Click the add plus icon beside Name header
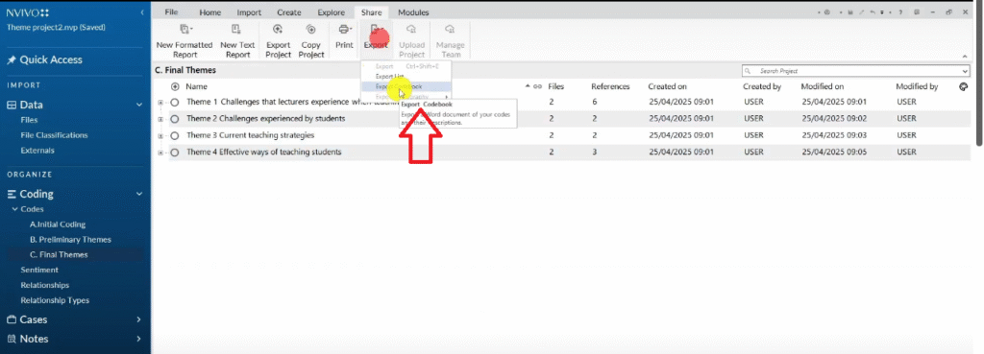984x354 pixels. 175,87
